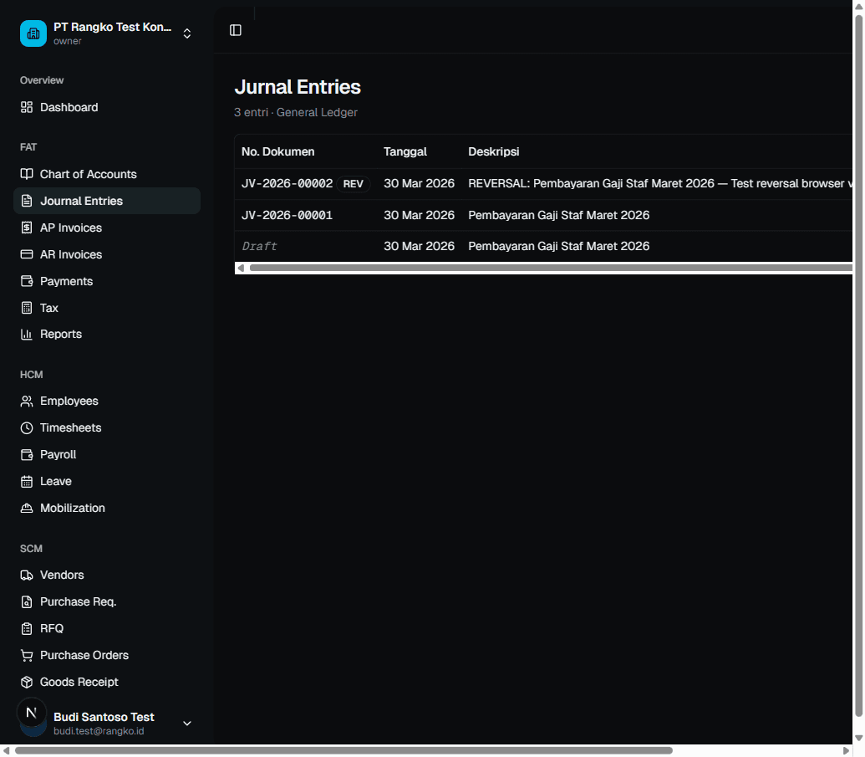This screenshot has width=865, height=757.
Task: Open Timesheets
Action: coord(106,428)
